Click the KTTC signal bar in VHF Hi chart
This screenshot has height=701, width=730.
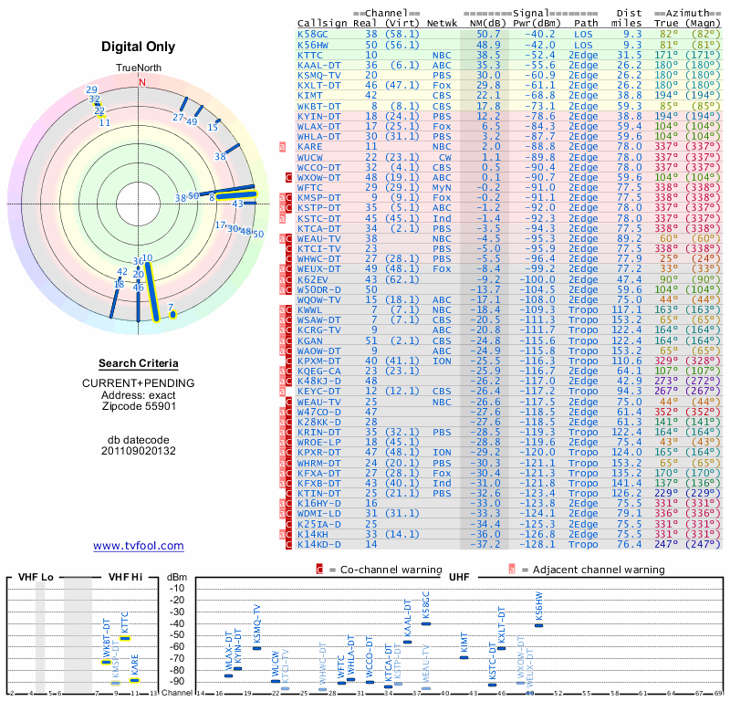point(125,638)
